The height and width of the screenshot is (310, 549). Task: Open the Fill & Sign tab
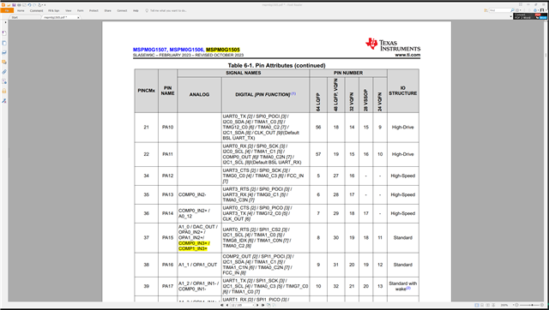click(x=53, y=10)
